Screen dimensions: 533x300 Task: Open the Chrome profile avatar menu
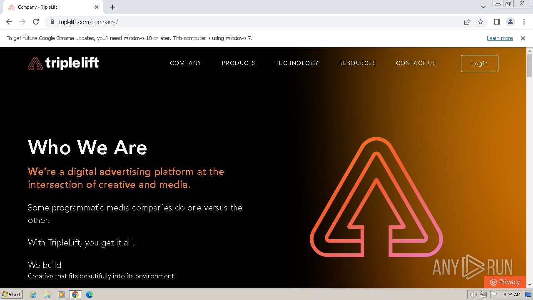(x=510, y=22)
